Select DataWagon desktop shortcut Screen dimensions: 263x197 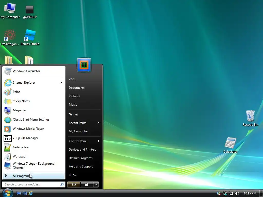click(10, 37)
